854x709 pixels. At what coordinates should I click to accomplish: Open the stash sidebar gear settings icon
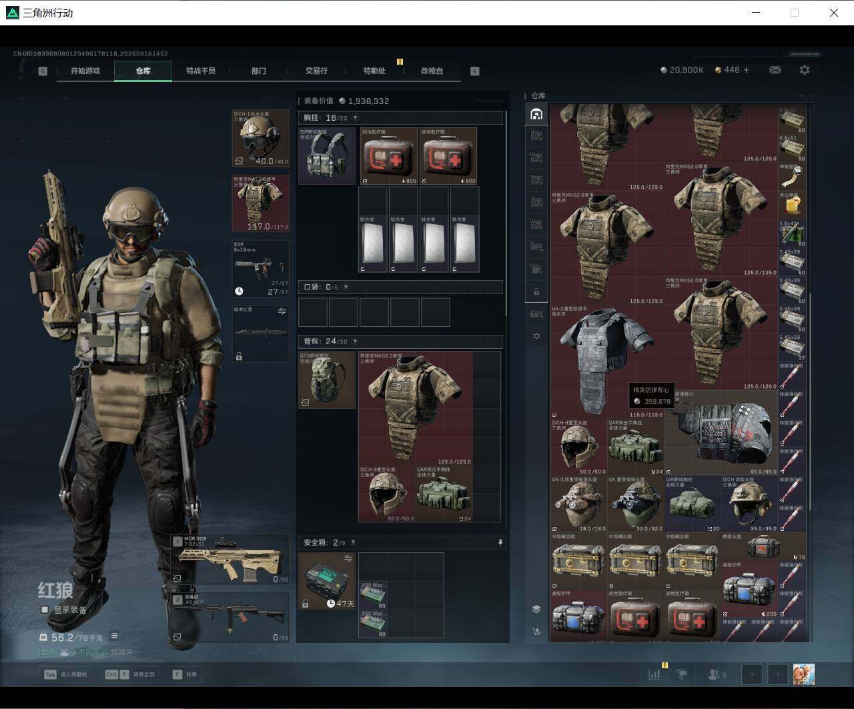pyautogui.click(x=536, y=336)
